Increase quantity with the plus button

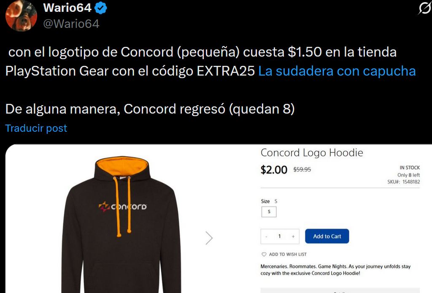[293, 236]
